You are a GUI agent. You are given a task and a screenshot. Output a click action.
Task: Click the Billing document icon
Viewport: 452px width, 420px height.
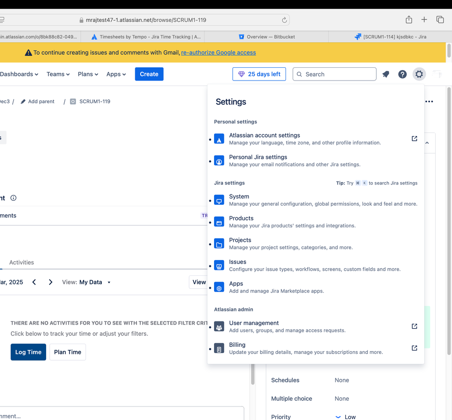click(x=219, y=348)
